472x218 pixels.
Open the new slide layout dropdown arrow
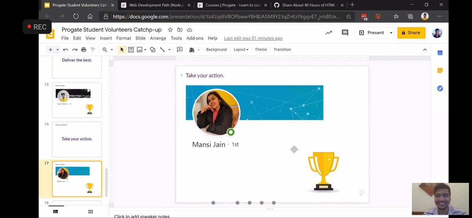pos(57,50)
